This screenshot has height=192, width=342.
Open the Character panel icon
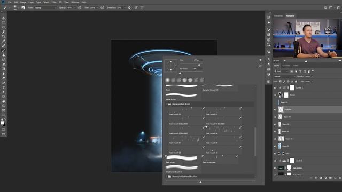pos(269,59)
